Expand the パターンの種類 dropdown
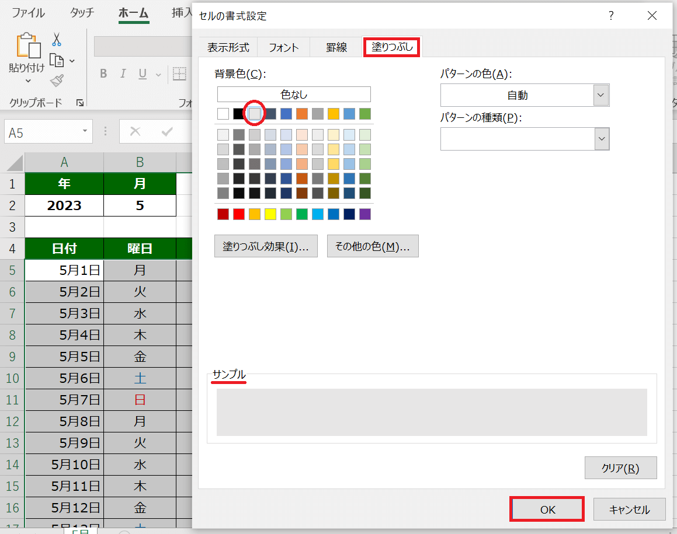 click(601, 139)
